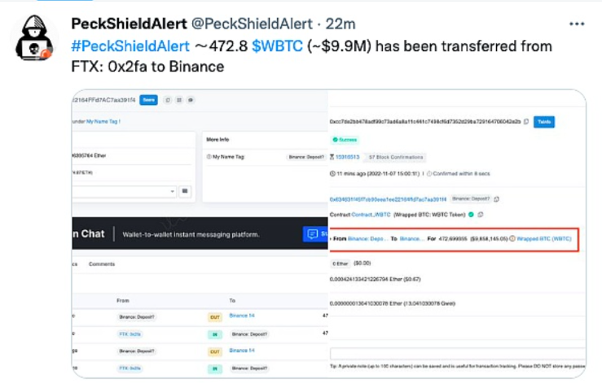Open the #PeckShieldAlert hashtag
The height and width of the screenshot is (383, 602).
(x=130, y=46)
